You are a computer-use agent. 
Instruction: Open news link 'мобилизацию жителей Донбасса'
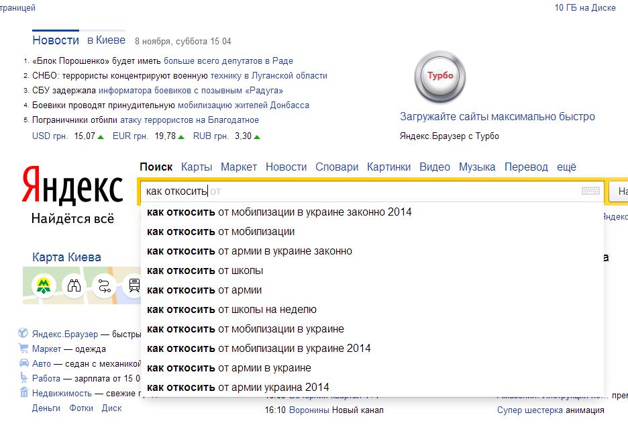(x=243, y=105)
